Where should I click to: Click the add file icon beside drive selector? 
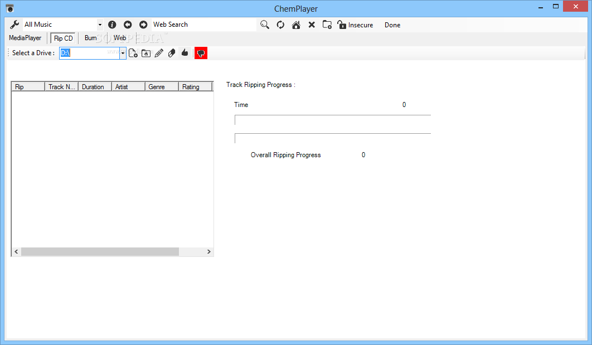(133, 53)
